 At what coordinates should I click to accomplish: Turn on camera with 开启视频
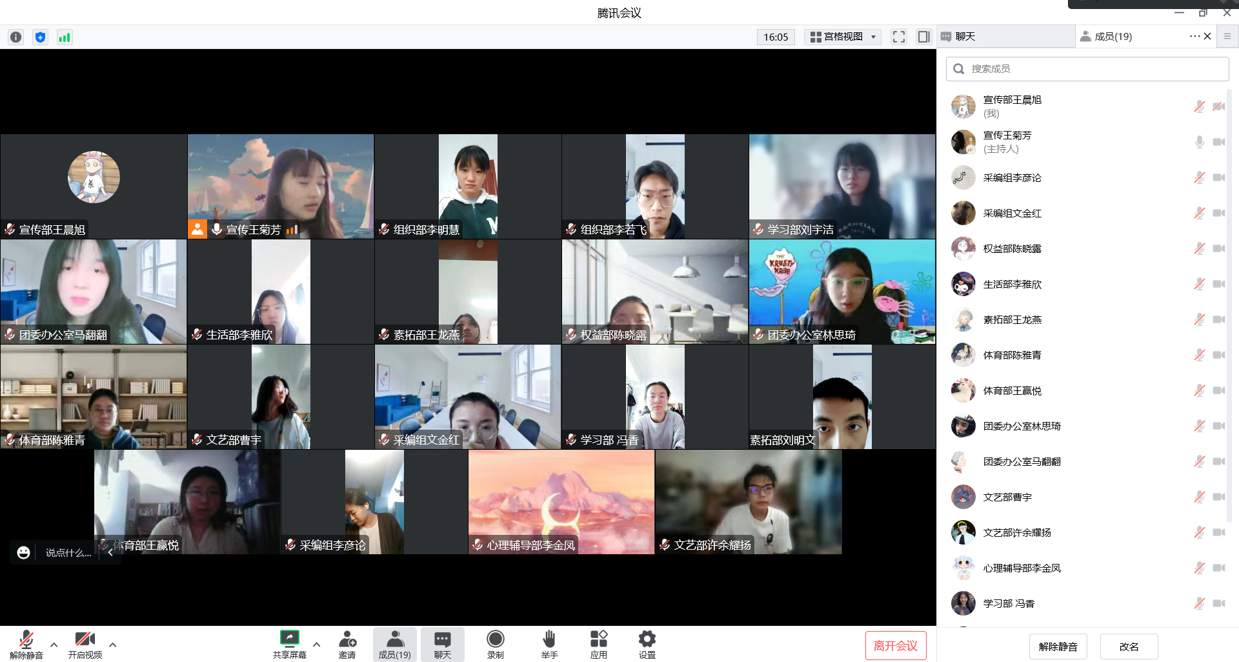click(x=85, y=644)
